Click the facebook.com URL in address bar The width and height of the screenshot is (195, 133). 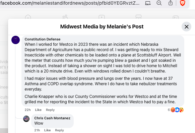coord(70,3)
